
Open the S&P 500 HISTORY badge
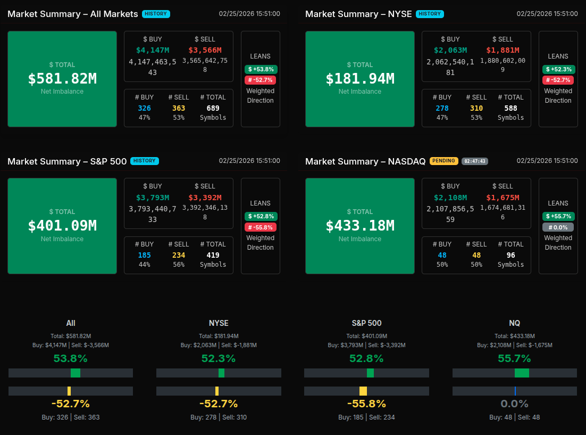click(x=145, y=161)
